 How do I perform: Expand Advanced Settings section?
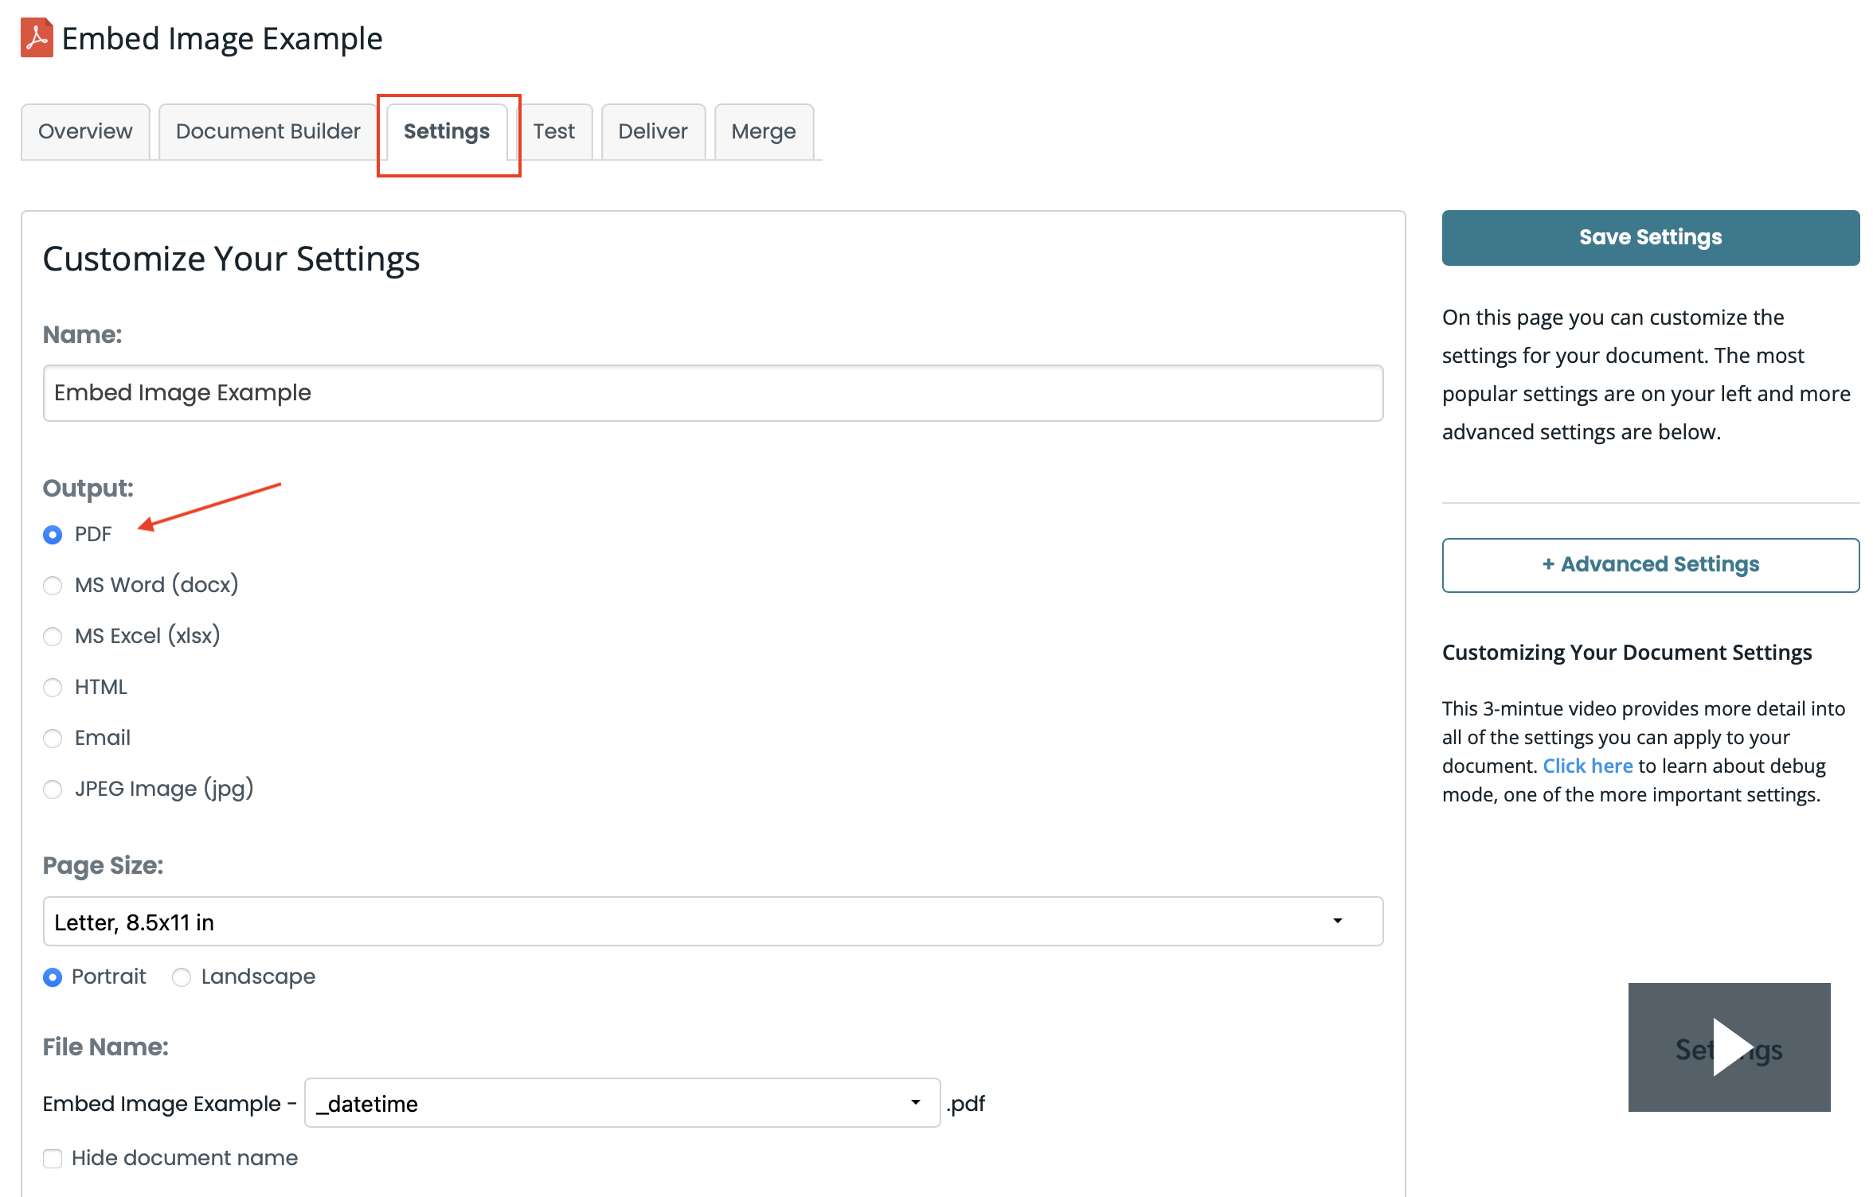click(x=1650, y=565)
